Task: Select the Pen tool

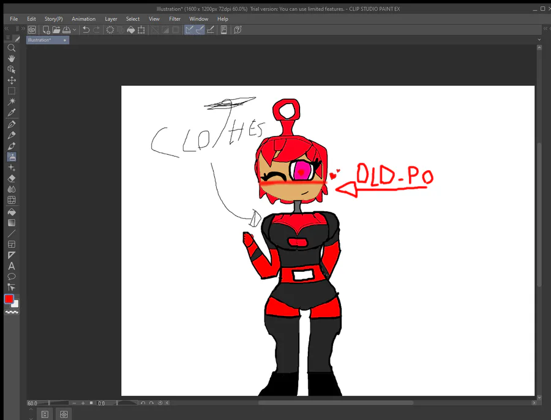Action: coord(12,124)
